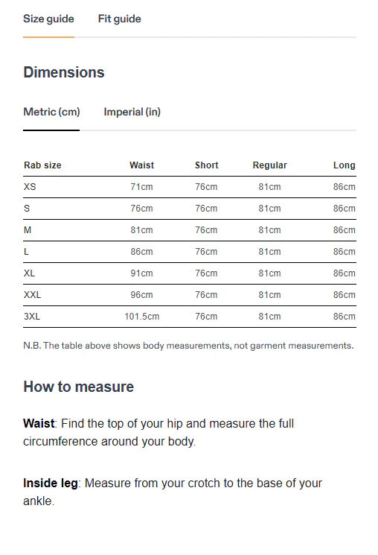Select the Size guide tab
This screenshot has width=378, height=555.
[x=48, y=19]
